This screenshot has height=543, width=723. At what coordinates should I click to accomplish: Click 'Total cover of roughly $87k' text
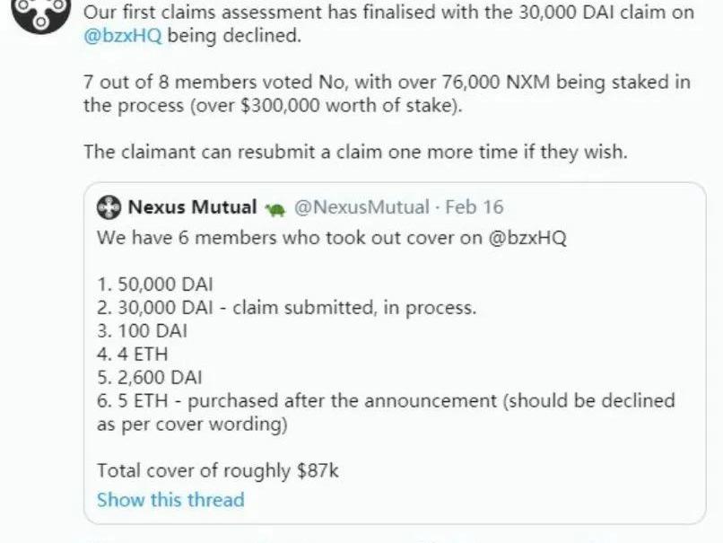217,470
